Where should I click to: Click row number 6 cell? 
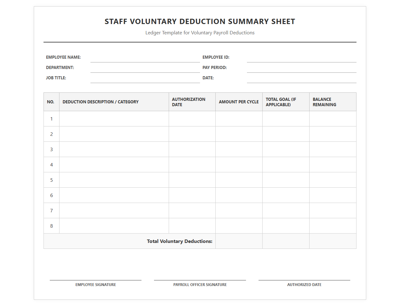click(51, 195)
